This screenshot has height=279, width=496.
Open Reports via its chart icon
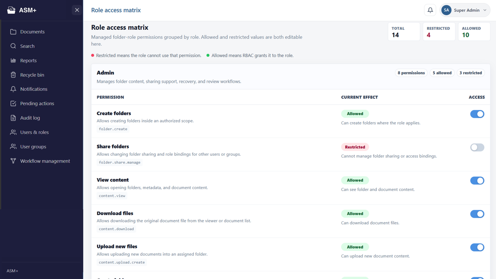click(x=13, y=60)
